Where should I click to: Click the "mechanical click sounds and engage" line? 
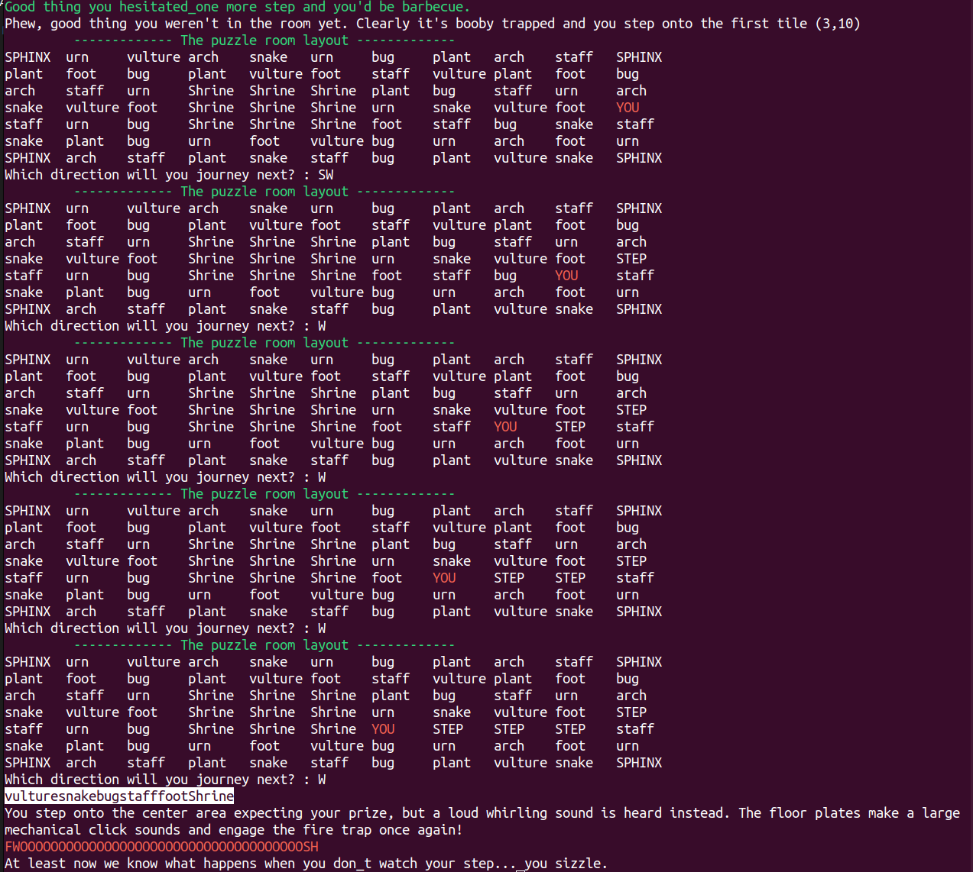(x=234, y=830)
